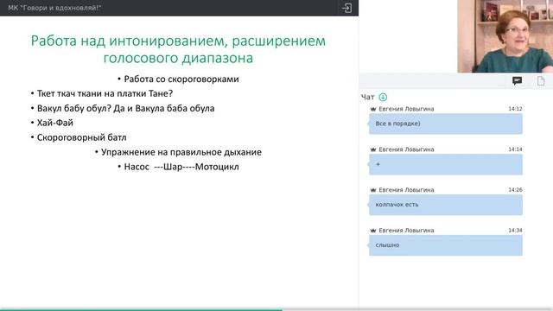Click bullet 'Скороговорный батл'
This screenshot has width=553, height=311.
click(x=79, y=137)
